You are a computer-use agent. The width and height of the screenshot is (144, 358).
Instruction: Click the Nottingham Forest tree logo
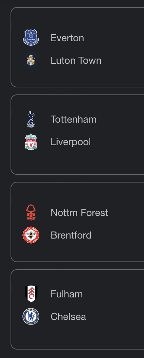pyautogui.click(x=31, y=212)
